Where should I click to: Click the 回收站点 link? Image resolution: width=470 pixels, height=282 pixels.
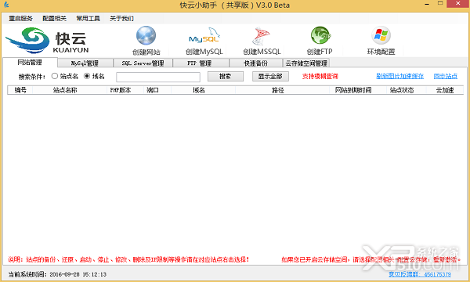tap(446, 76)
